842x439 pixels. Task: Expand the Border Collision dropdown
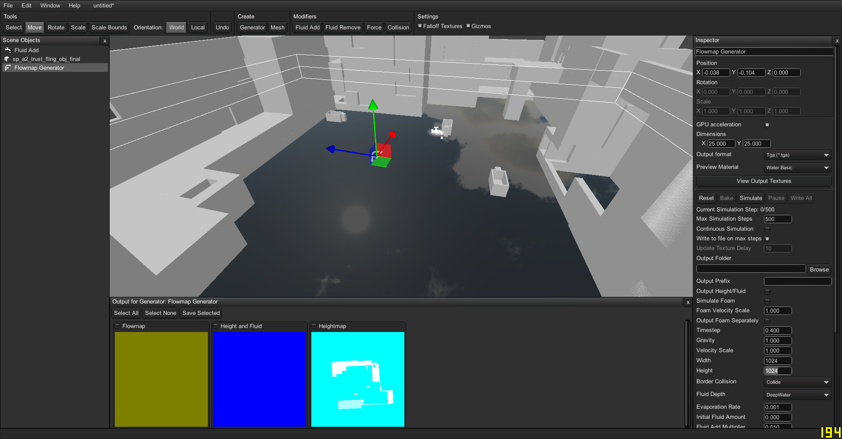(x=797, y=382)
